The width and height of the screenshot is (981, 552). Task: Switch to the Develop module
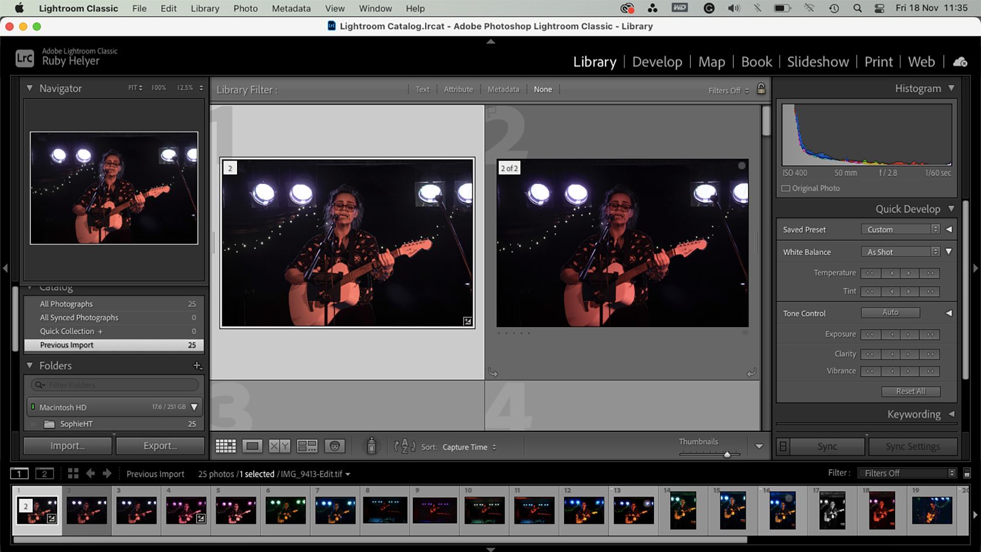click(x=657, y=62)
